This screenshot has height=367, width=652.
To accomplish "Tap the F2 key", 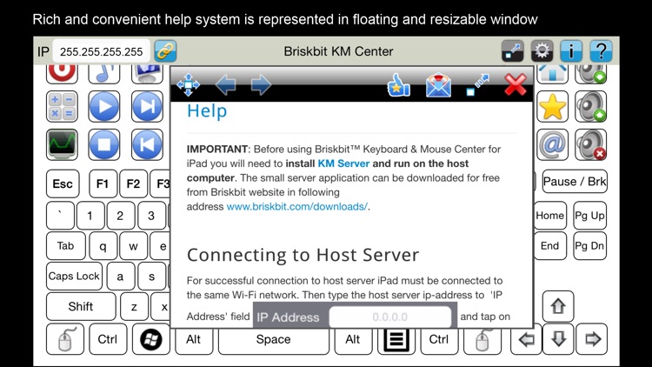I will [134, 183].
